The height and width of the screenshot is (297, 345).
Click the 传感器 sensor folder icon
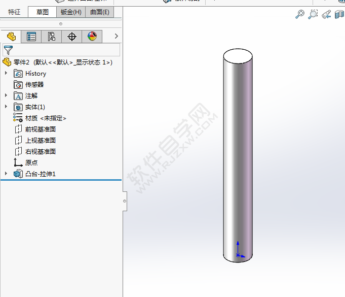point(18,85)
